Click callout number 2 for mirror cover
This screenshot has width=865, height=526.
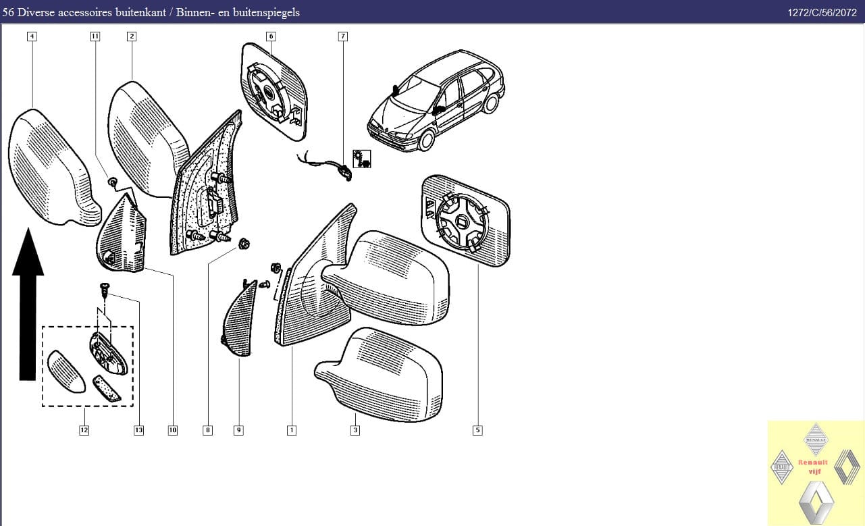click(132, 36)
